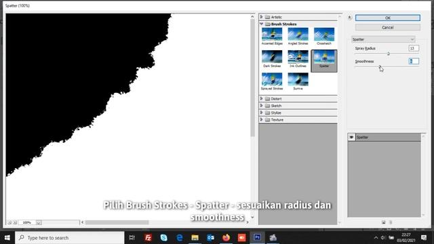The height and width of the screenshot is (244, 434).
Task: Click the zoom out minus button
Action: pyautogui.click(x=9, y=222)
